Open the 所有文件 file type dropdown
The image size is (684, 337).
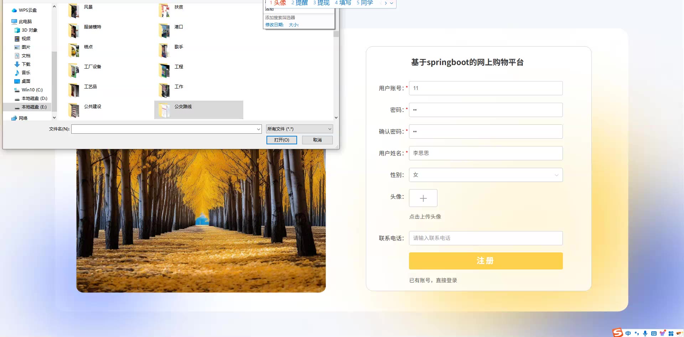(x=299, y=129)
